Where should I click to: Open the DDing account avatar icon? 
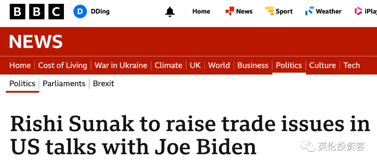pyautogui.click(x=80, y=11)
